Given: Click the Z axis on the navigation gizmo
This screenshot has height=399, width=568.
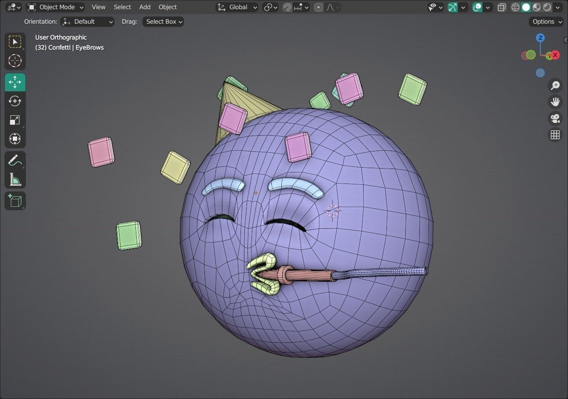Looking at the screenshot, I should [540, 38].
